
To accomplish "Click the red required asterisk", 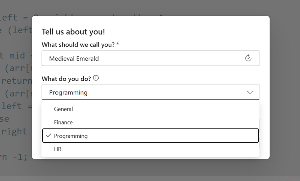I will click(x=118, y=44).
